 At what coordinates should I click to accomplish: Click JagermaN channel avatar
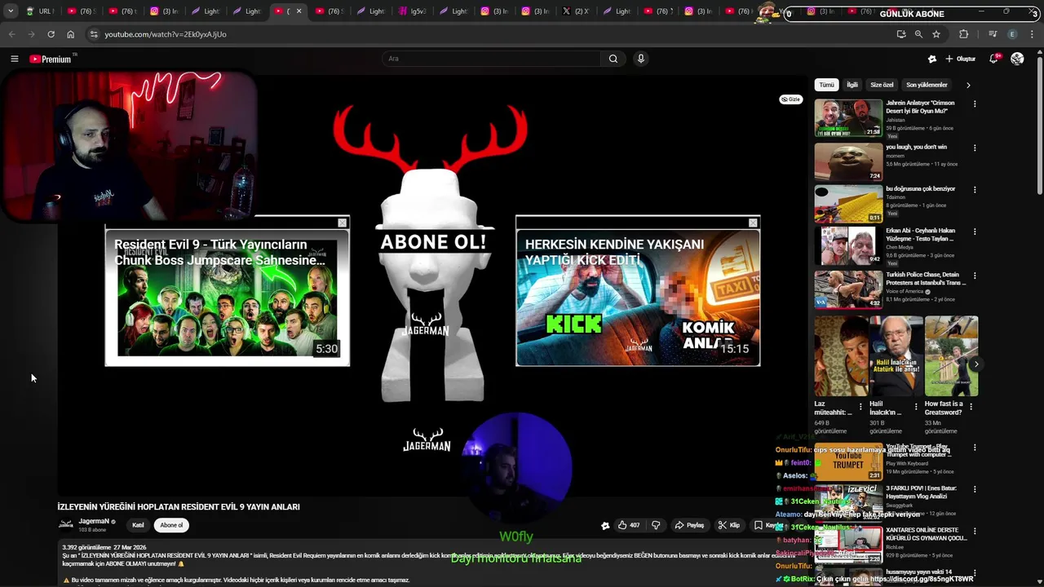tap(65, 525)
